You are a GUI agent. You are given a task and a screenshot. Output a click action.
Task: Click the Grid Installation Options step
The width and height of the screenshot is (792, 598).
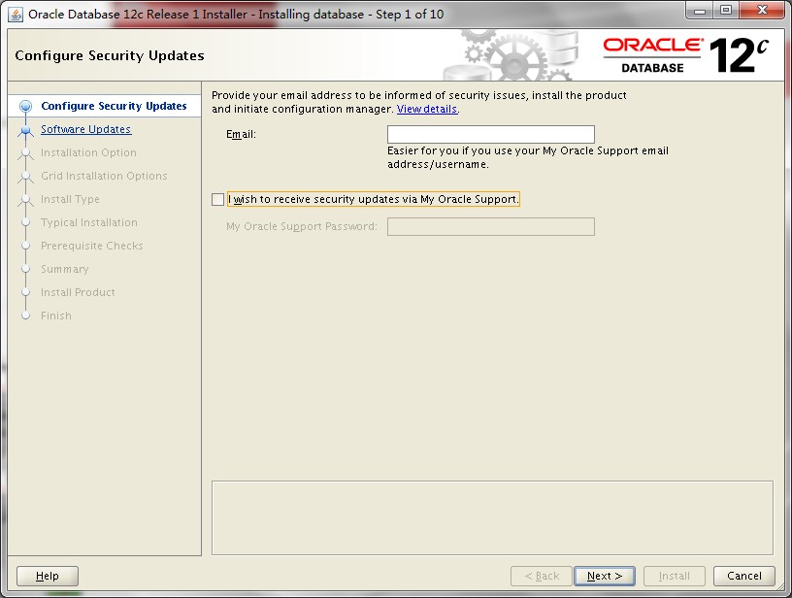coord(104,176)
